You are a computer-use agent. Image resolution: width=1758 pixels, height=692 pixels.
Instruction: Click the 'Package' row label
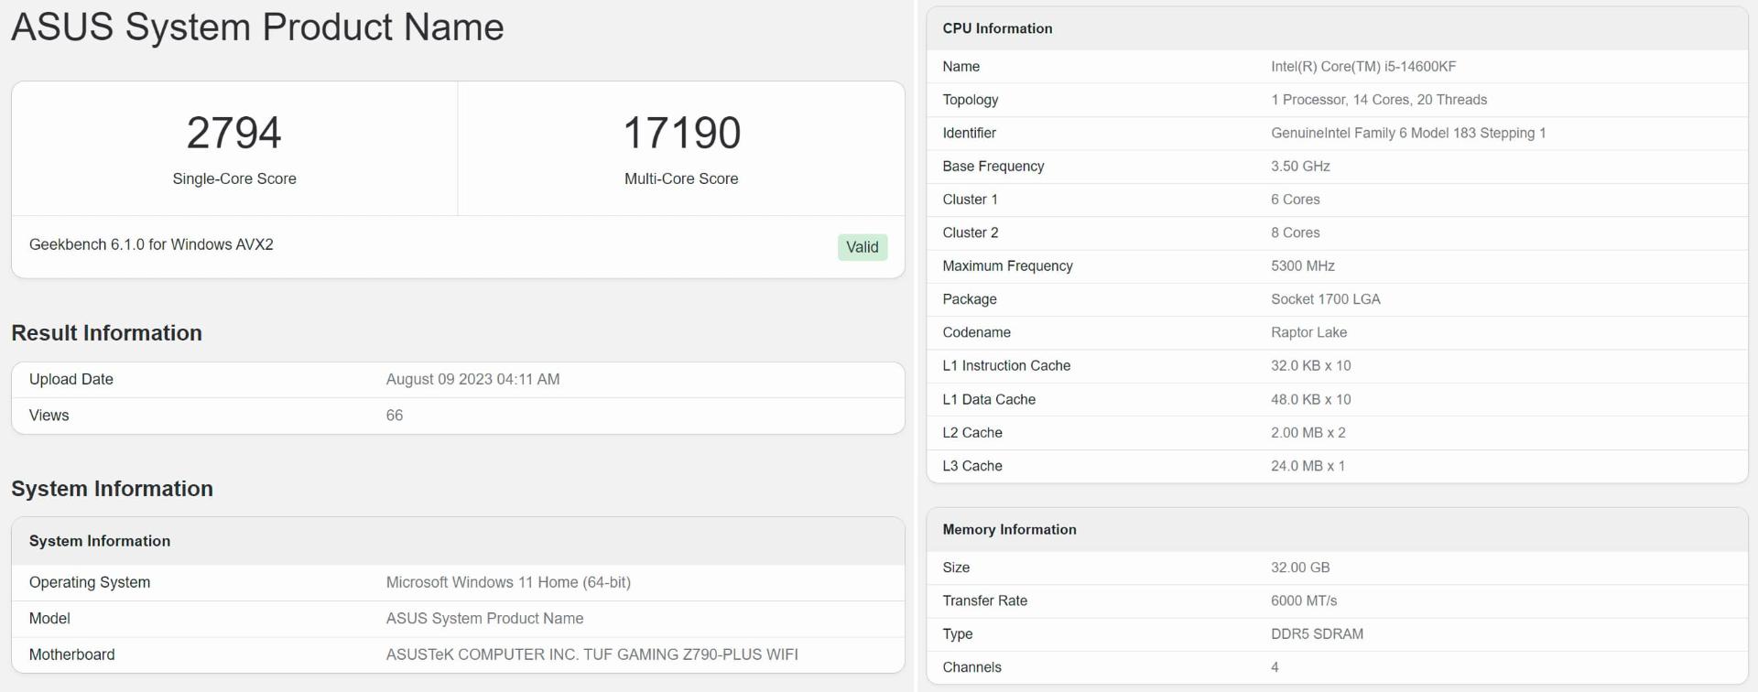click(970, 299)
